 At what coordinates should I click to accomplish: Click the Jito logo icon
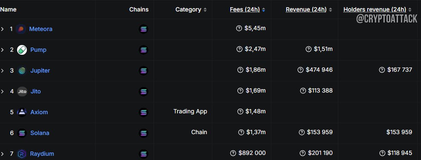click(22, 92)
